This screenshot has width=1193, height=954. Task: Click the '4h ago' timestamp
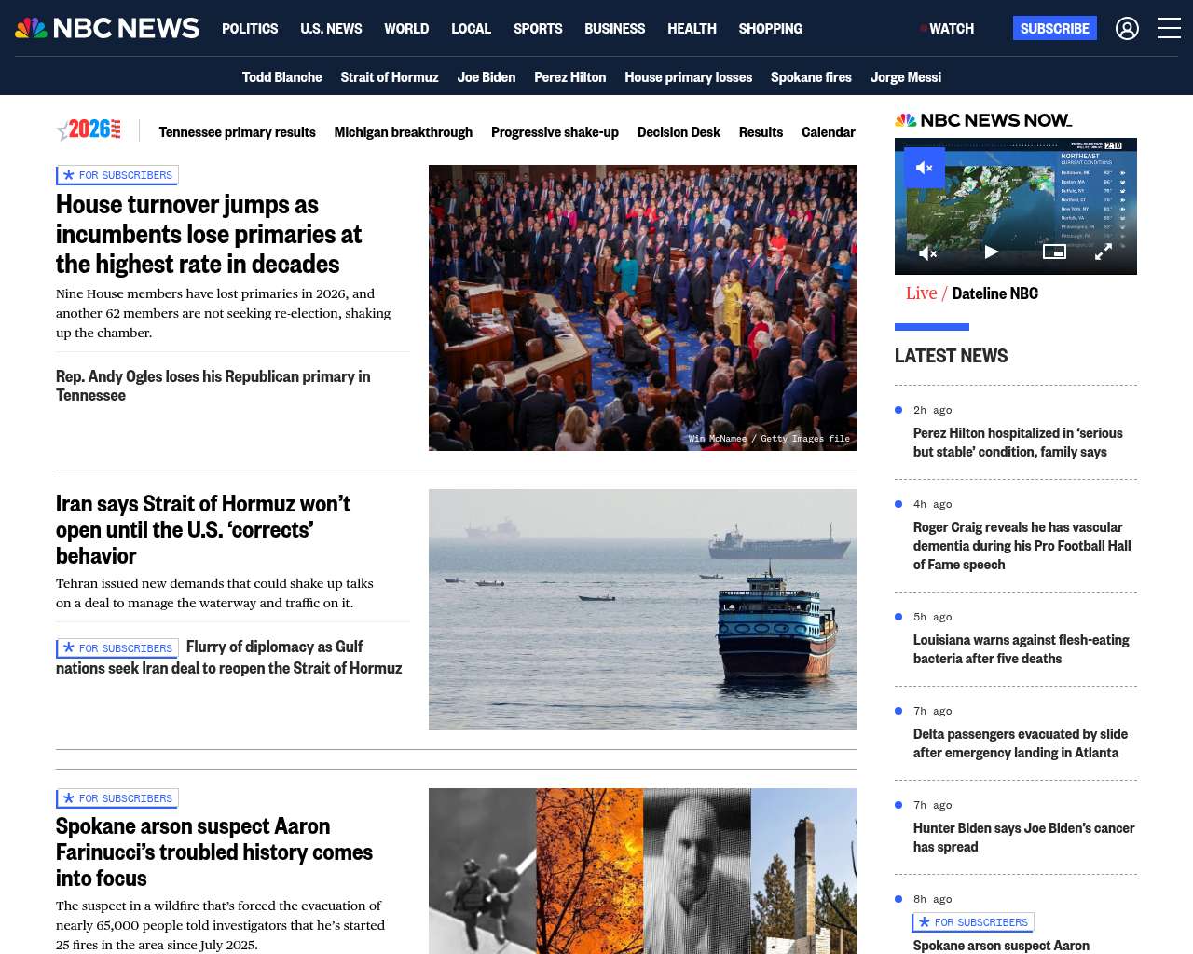(x=933, y=504)
